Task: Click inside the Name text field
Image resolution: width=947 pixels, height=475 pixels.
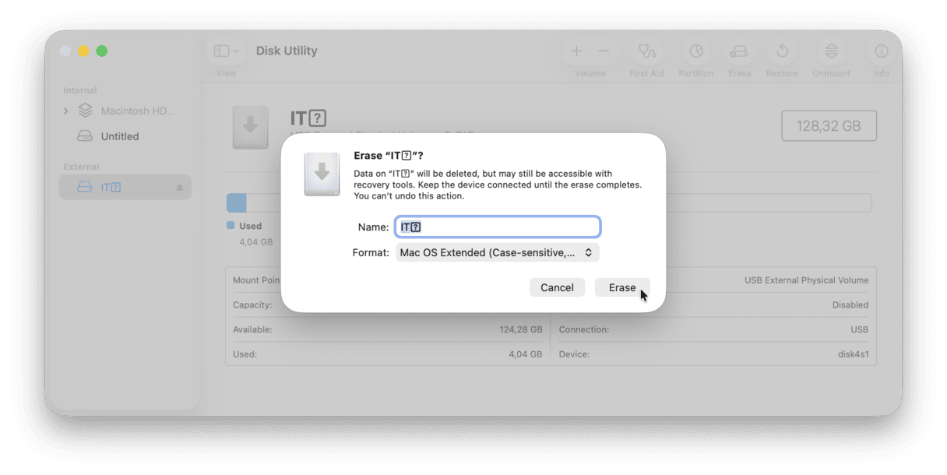Action: click(497, 226)
